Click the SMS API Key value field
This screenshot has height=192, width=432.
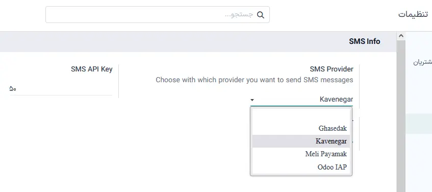[61, 89]
